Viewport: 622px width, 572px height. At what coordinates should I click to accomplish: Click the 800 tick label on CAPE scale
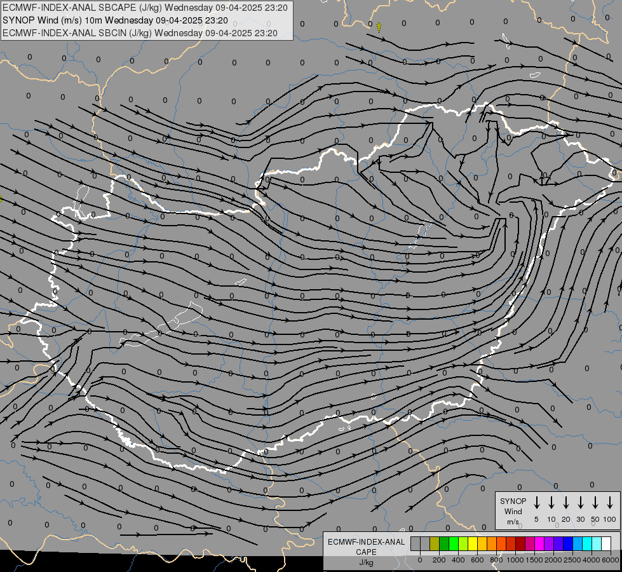pos(496,560)
